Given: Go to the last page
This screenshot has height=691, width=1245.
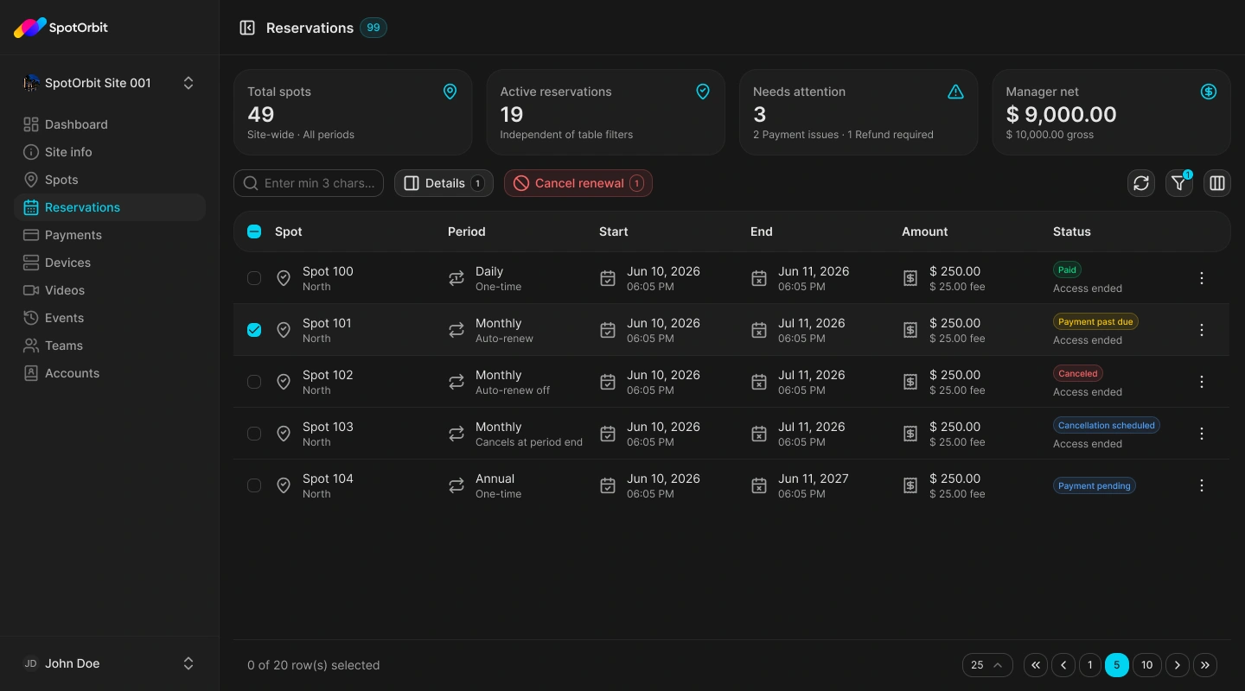Looking at the screenshot, I should pos(1205,665).
